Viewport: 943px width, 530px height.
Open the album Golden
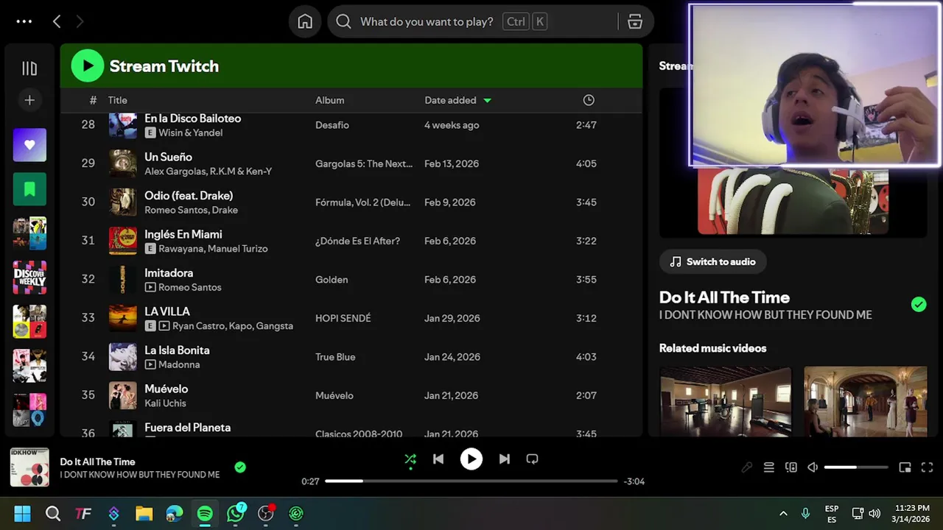click(x=332, y=280)
